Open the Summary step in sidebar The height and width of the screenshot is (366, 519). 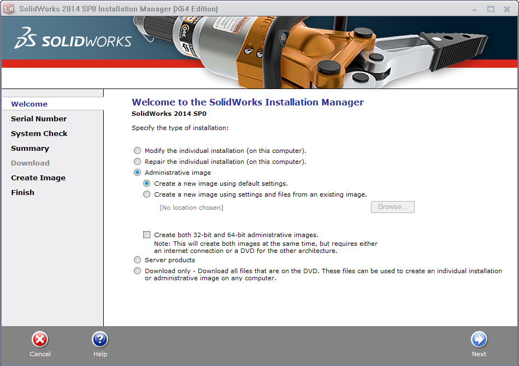point(30,149)
